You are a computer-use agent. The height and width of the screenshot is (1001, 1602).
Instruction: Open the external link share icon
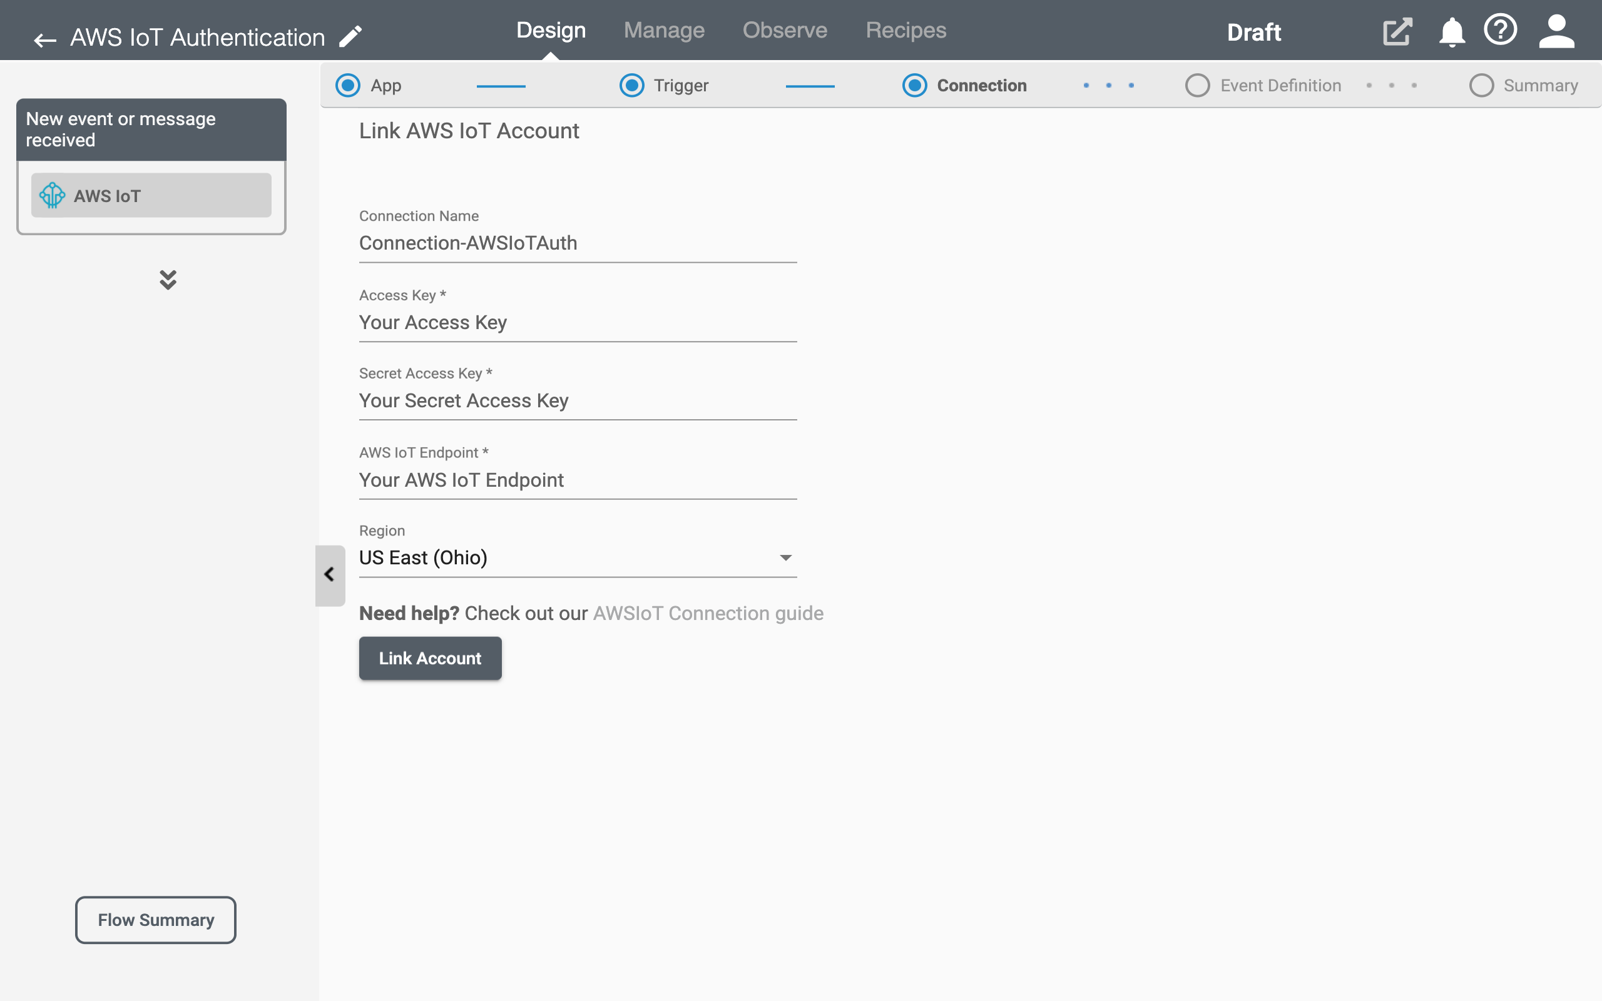coord(1397,31)
